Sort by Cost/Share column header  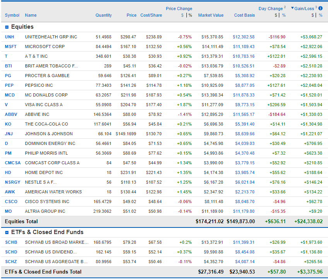[x=151, y=15]
